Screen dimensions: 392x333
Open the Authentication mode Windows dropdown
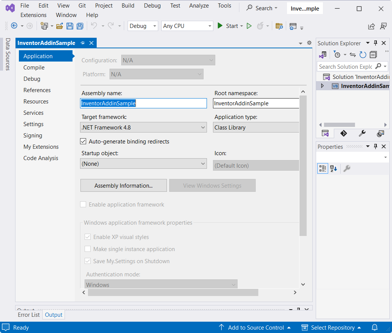161,284
